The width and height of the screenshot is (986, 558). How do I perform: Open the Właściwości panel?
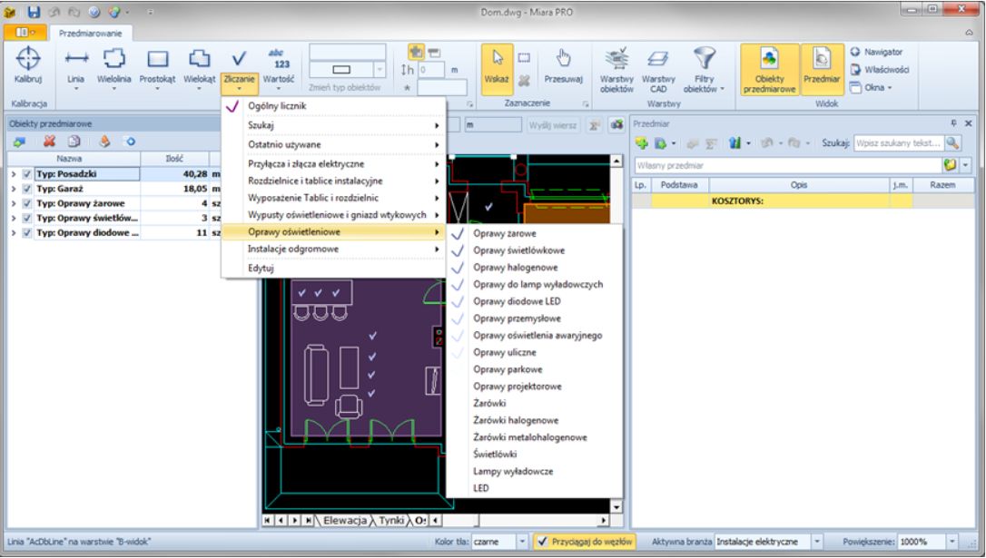(880, 70)
